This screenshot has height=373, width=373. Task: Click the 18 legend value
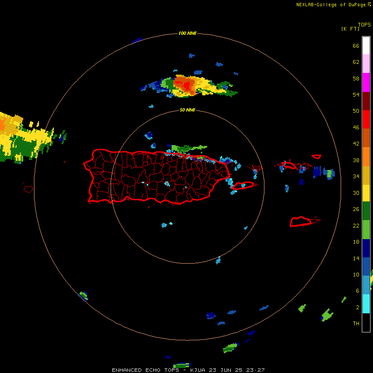pos(356,242)
